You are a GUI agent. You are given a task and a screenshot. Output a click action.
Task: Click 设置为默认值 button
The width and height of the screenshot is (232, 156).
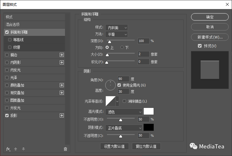[114, 146]
